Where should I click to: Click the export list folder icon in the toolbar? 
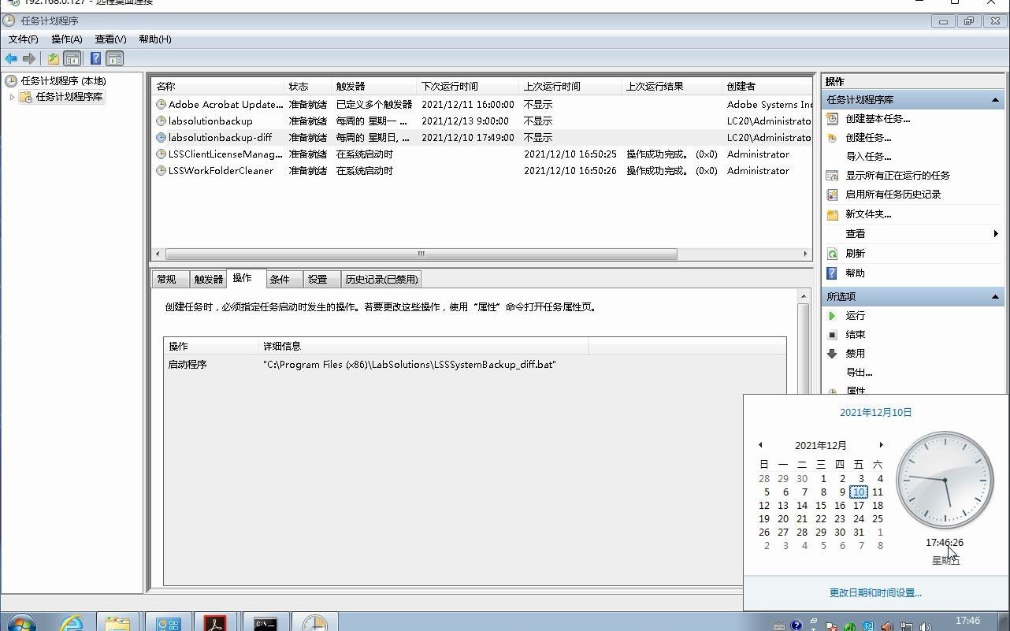(x=53, y=58)
